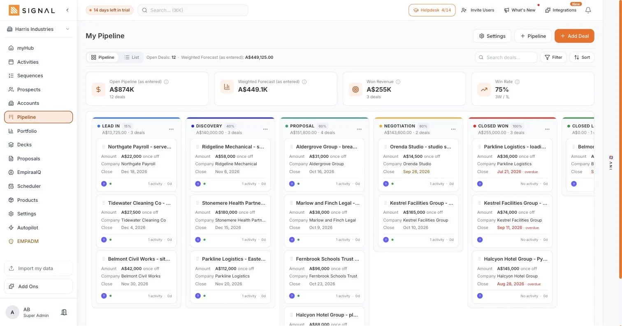Open EmpiraalQ in the sidebar
622x326 pixels.
click(x=39, y=172)
